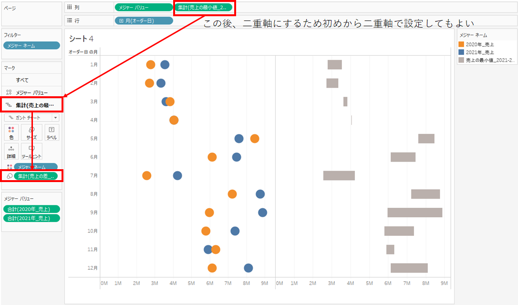Click the マーク card title
Screen dimensions: 518x305
(x=10, y=68)
